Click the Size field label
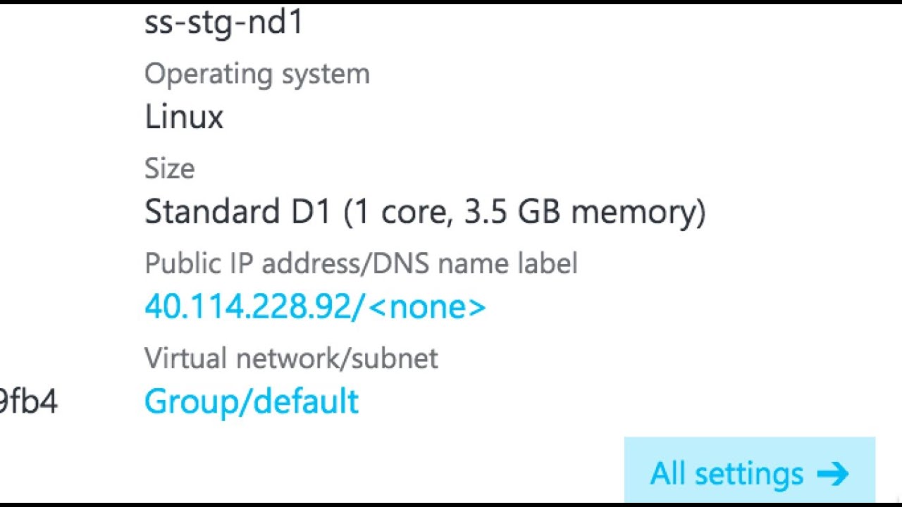The height and width of the screenshot is (507, 902). (x=169, y=169)
